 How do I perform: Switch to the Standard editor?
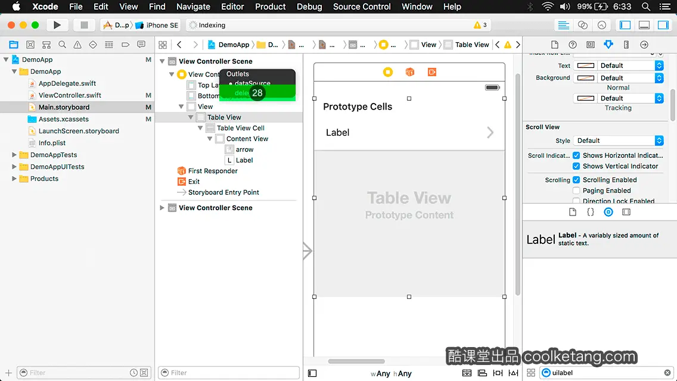click(x=563, y=25)
